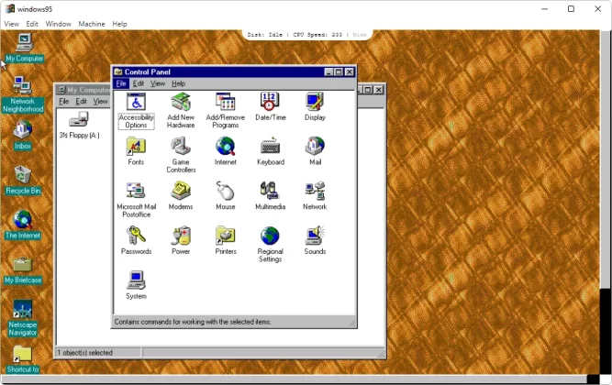Select the Mouse icon

click(225, 192)
